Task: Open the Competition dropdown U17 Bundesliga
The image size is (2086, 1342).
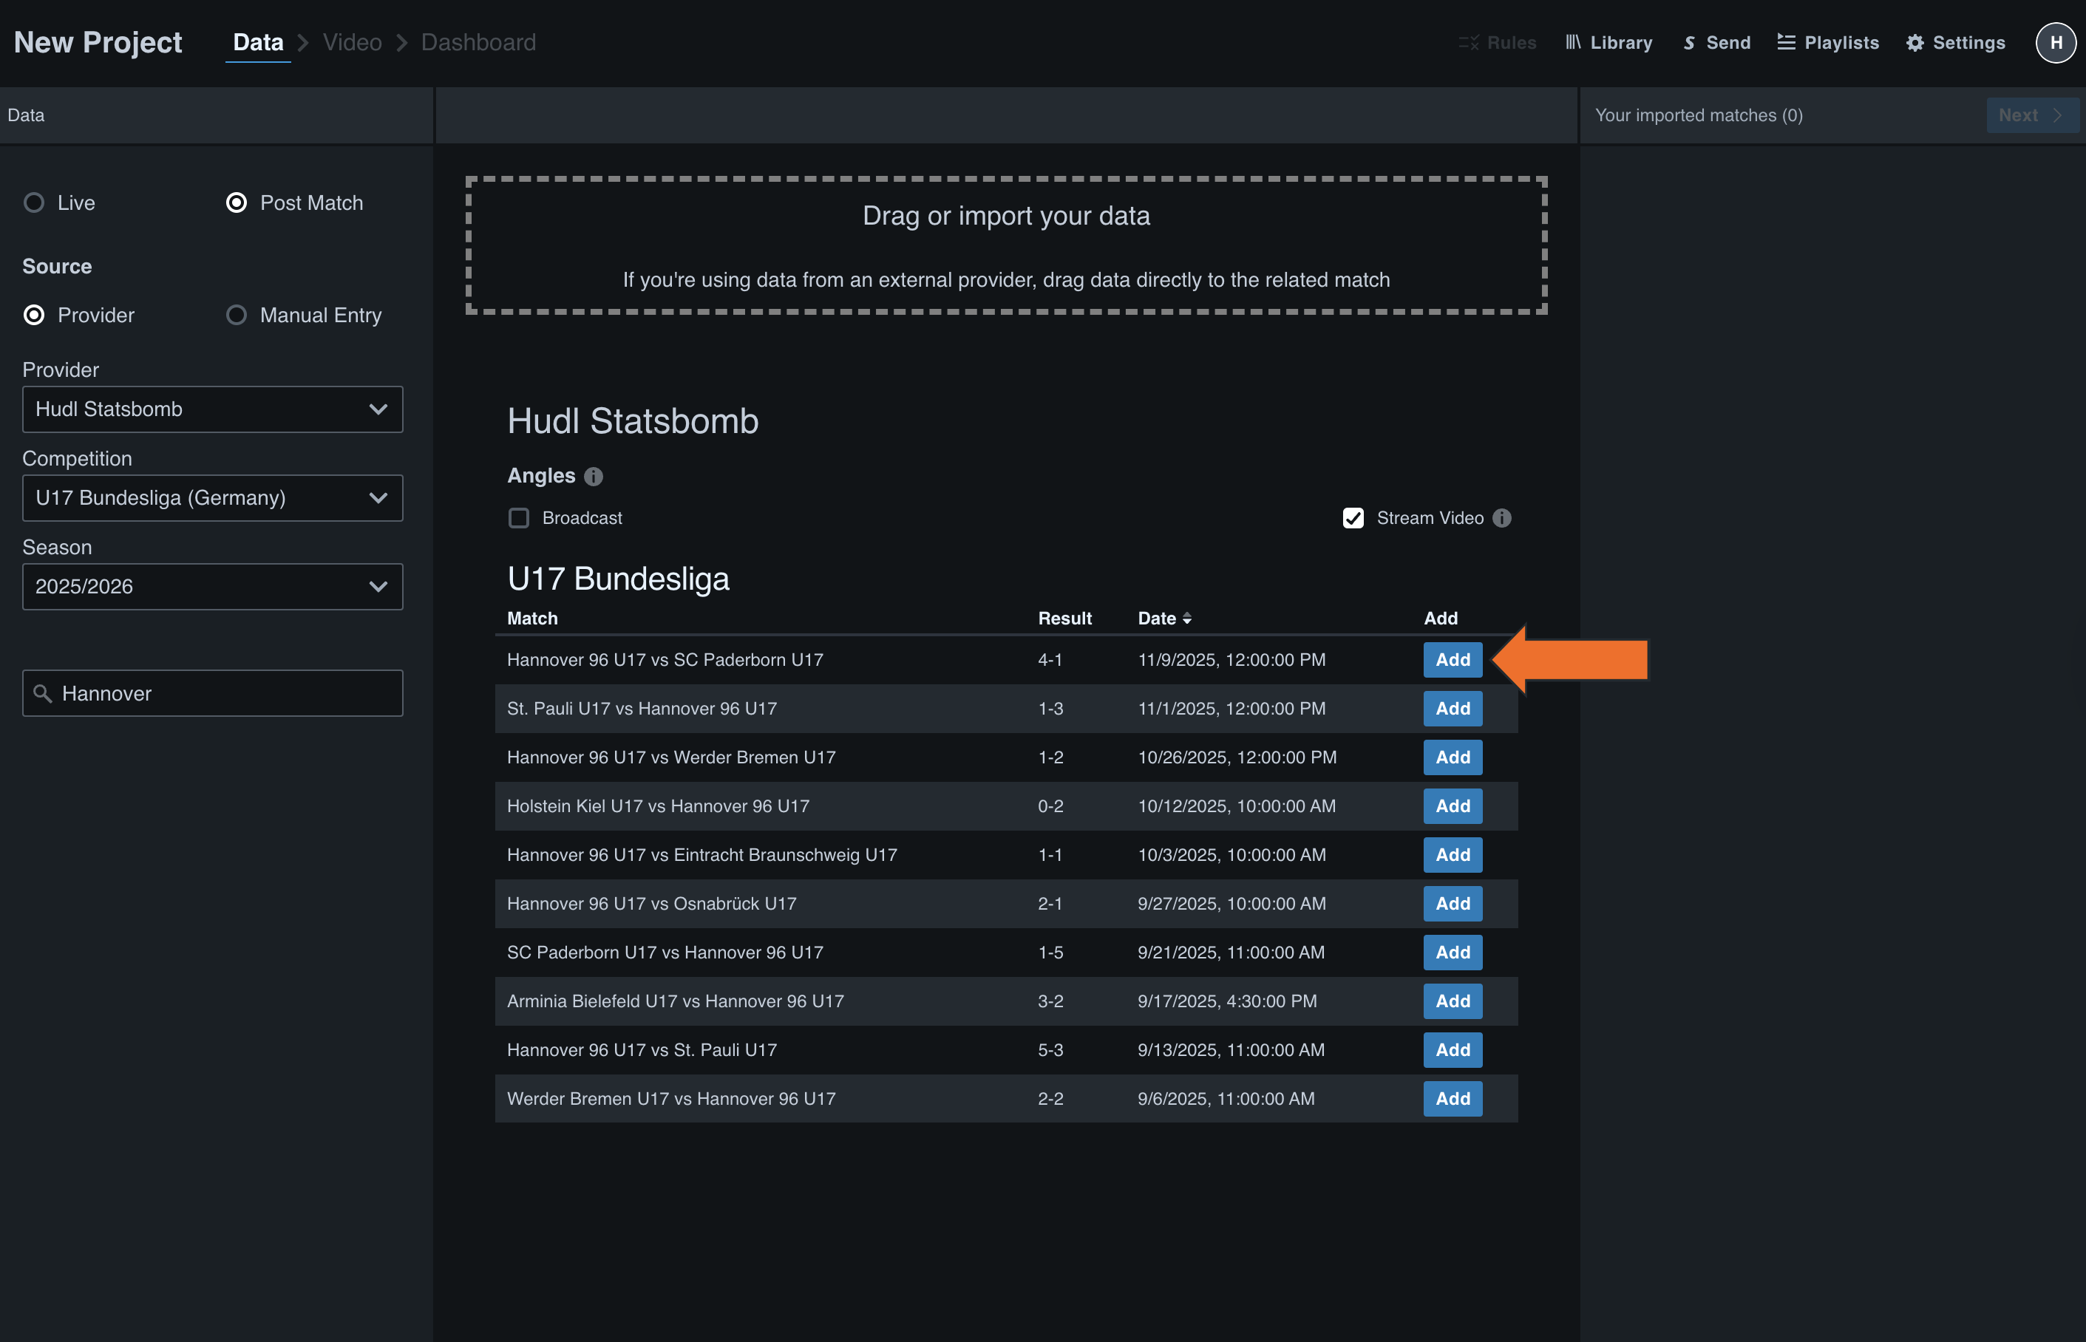Action: coord(213,499)
